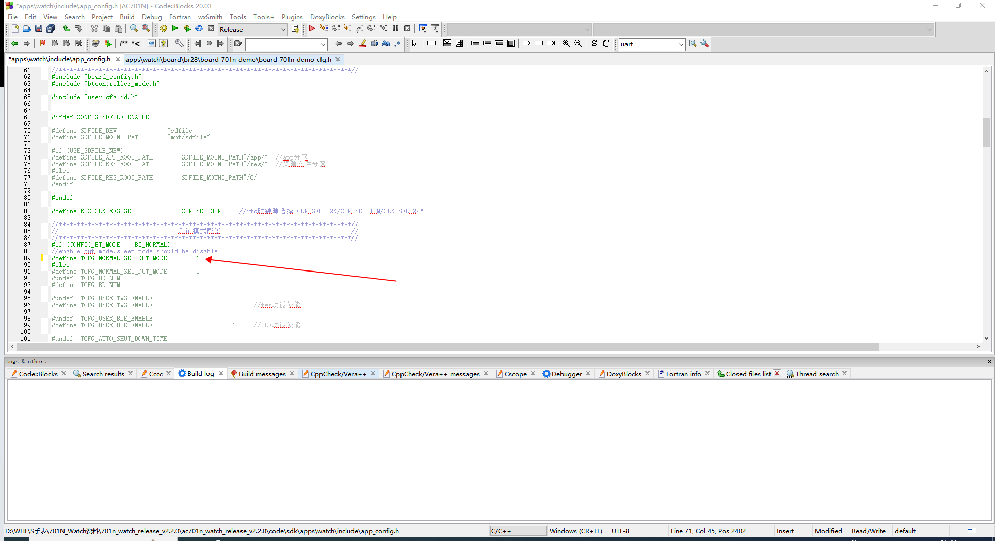The image size is (995, 541).
Task: Expand the incremental search text dropdown
Action: click(323, 44)
